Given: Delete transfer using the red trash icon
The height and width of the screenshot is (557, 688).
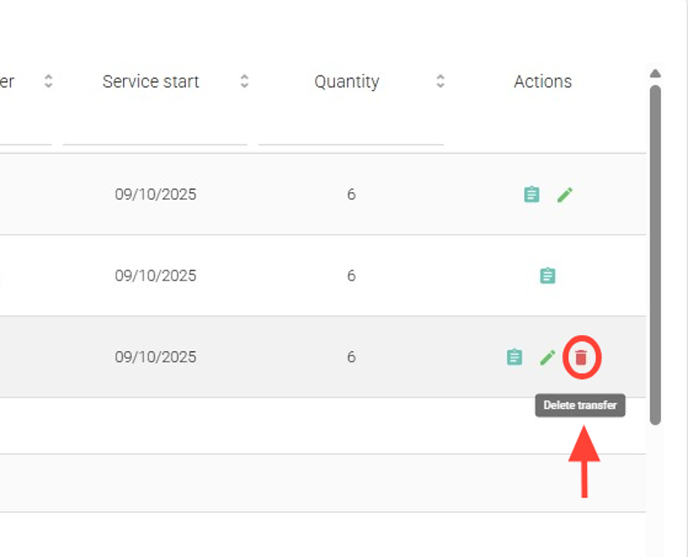Looking at the screenshot, I should click(x=581, y=357).
